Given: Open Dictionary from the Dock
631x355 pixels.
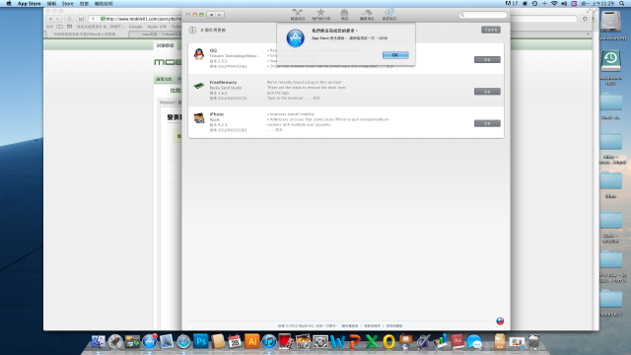Looking at the screenshot, I should tap(457, 342).
